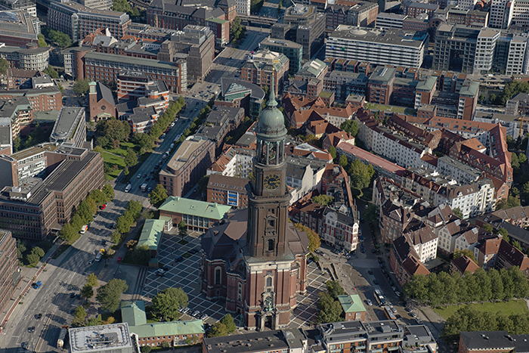The height and width of the screenshot is (353, 529).
Task: Click the clock face on the church tower
Action: (x=271, y=181)
